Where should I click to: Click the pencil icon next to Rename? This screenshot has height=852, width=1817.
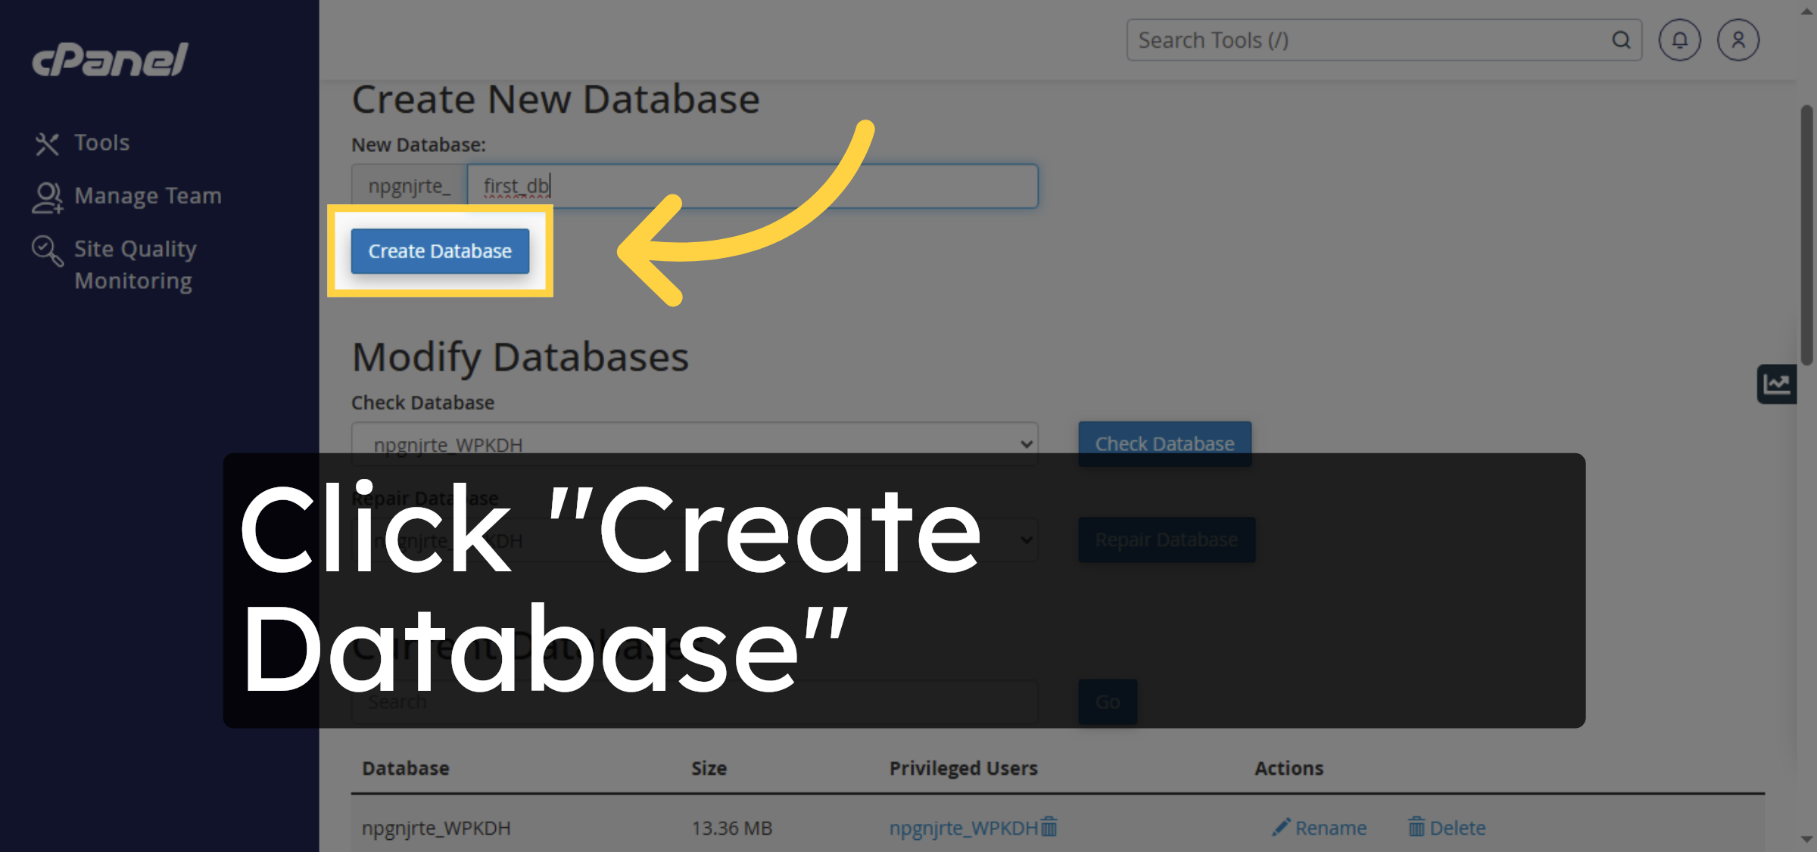point(1281,827)
